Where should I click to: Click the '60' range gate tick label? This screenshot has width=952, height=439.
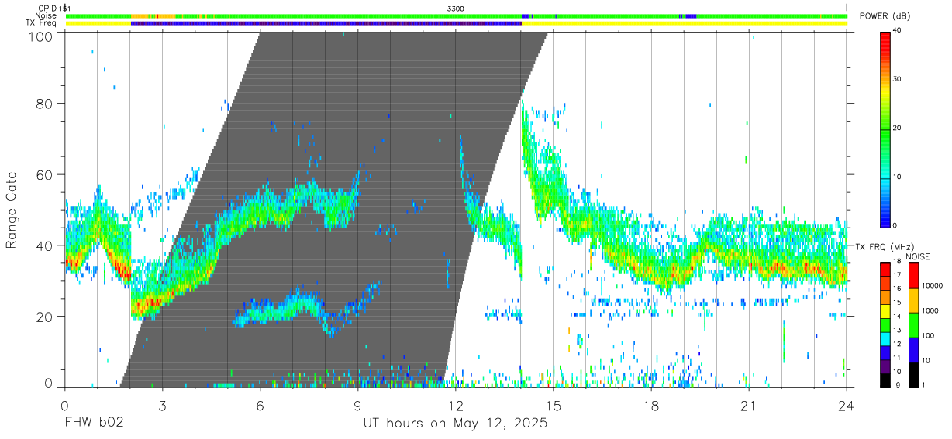coord(47,175)
